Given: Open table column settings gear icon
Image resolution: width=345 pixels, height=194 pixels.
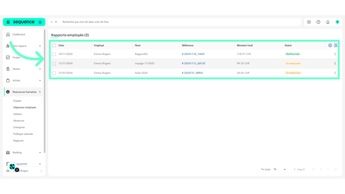Looking at the screenshot, I should pos(330,45).
